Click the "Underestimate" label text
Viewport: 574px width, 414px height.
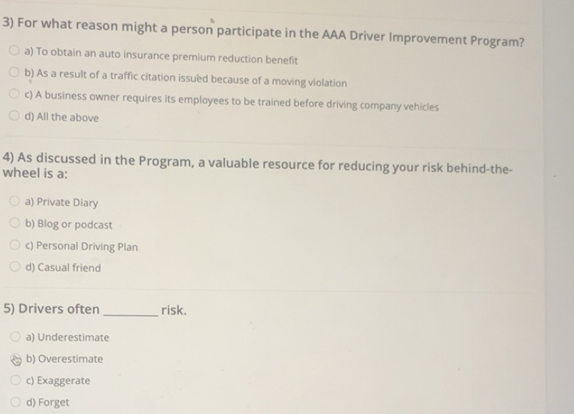68,337
